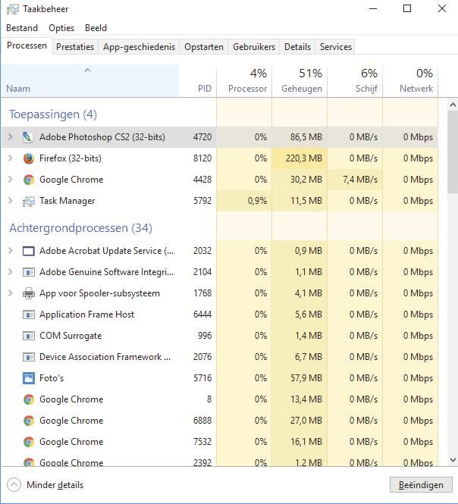
Task: Click the Firefox icon in applications list
Action: 28,158
